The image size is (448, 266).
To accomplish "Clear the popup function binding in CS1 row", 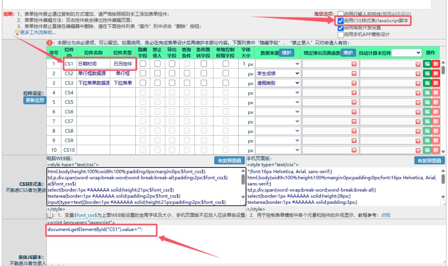I will [354, 64].
